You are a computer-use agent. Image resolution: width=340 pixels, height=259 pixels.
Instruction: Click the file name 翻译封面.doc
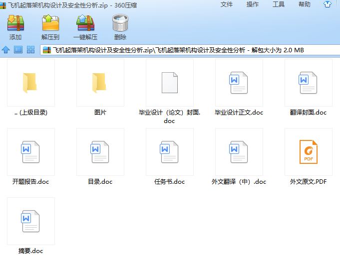[x=308, y=113]
